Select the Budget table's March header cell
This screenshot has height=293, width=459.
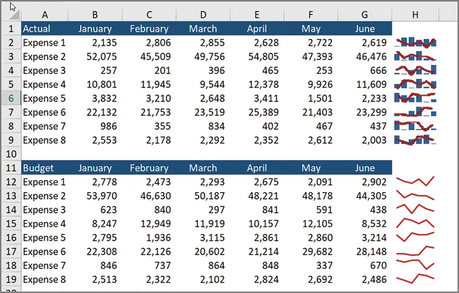203,168
